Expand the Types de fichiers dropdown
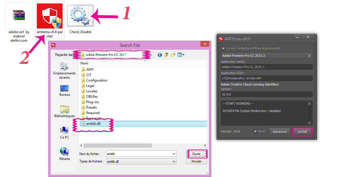This screenshot has width=344, height=177. click(x=174, y=161)
